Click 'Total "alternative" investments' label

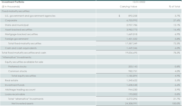coord(26,99)
